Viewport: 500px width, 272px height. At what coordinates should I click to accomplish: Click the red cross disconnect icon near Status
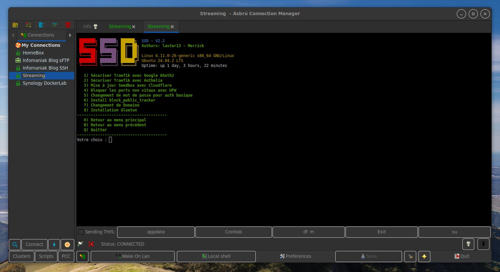click(91, 244)
